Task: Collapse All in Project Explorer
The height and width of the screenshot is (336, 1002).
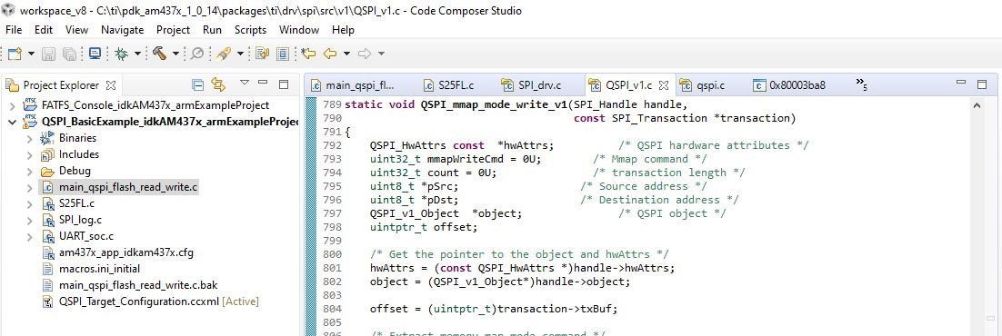Action: 198,84
